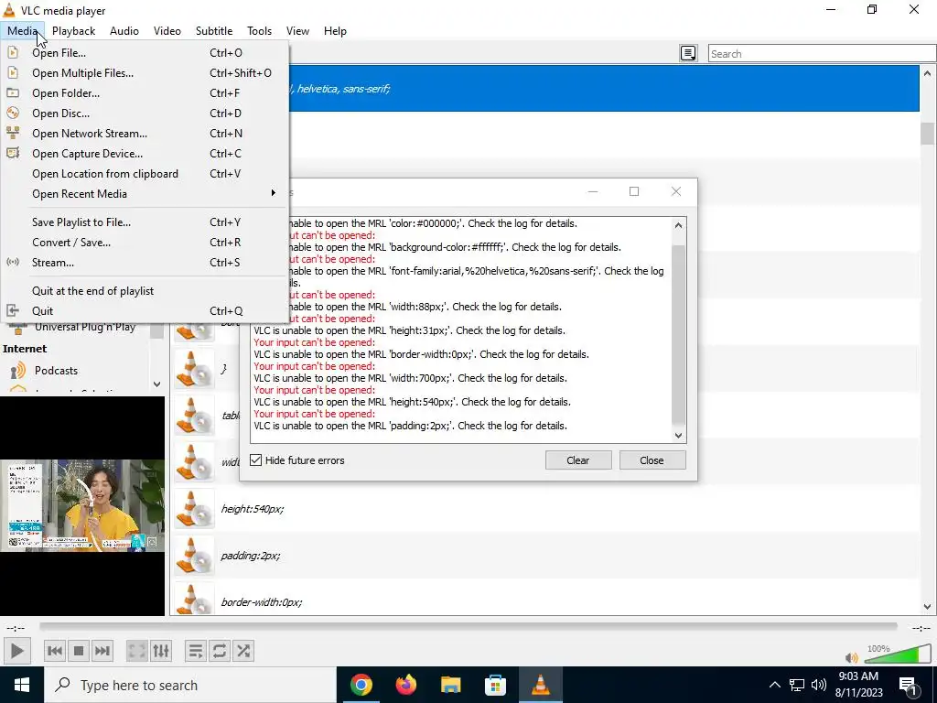Image resolution: width=937 pixels, height=703 pixels.
Task: Click the Open Capture Device icon
Action: point(13,153)
